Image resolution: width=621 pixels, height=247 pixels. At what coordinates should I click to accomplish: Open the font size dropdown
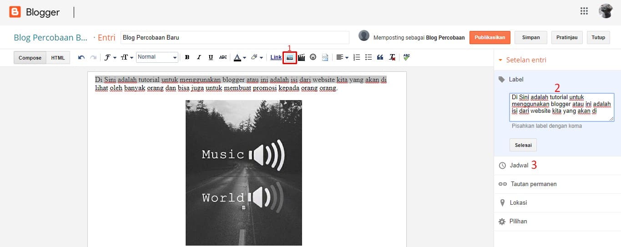[x=127, y=57]
